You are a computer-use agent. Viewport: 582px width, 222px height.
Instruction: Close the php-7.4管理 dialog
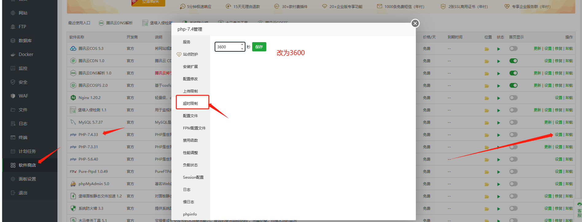click(415, 23)
